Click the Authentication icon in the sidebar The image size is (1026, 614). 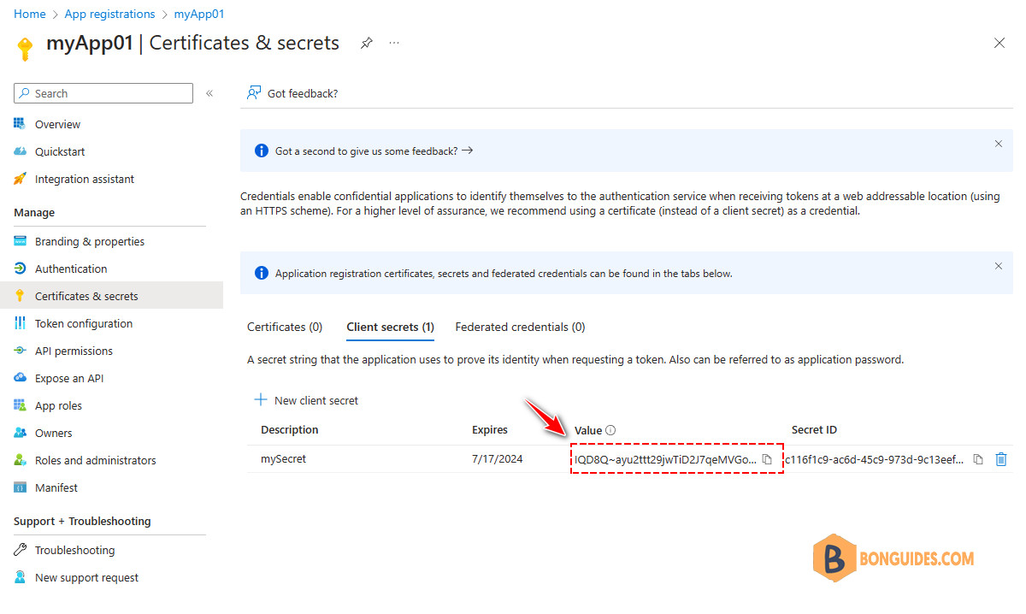pos(20,269)
